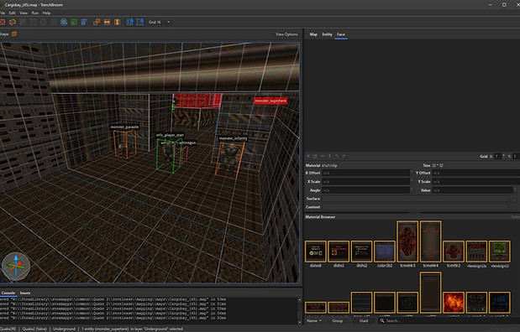Screen dimensions: 520x332
Task: Select the tcmetk4 material thumbnail
Action: pyautogui.click(x=430, y=241)
